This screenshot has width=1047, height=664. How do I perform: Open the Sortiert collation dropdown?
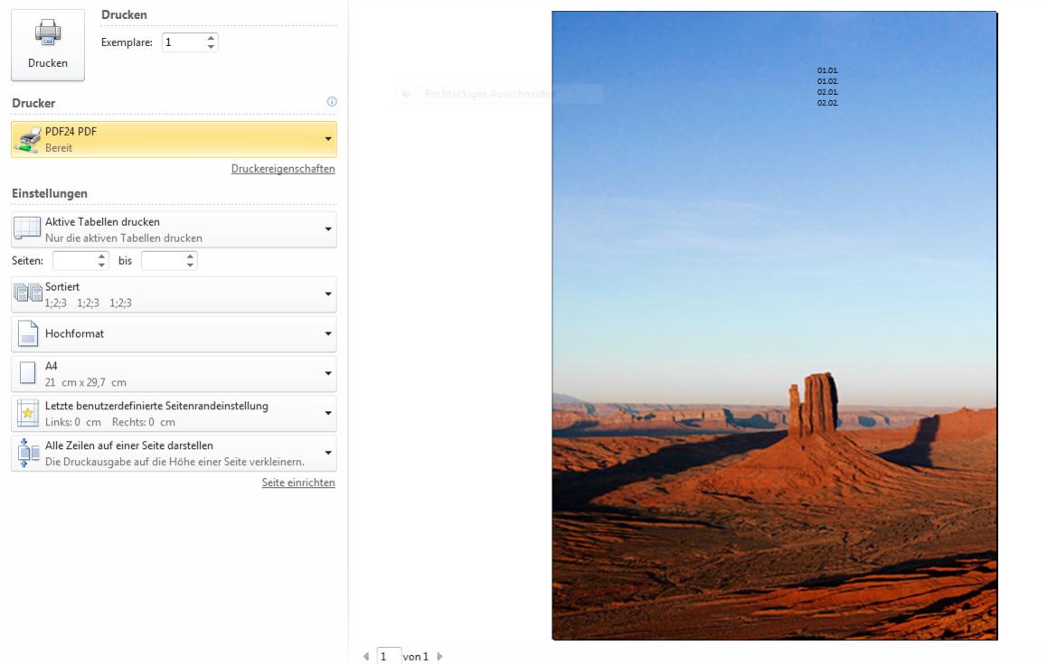(x=174, y=295)
